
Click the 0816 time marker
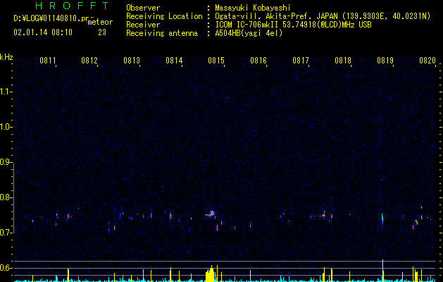click(x=258, y=60)
